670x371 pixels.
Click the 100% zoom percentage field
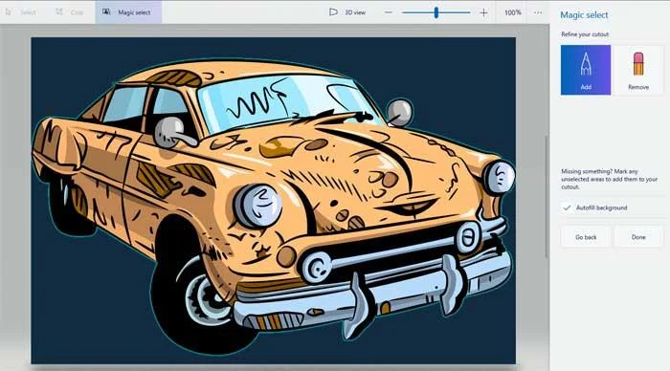pyautogui.click(x=513, y=12)
